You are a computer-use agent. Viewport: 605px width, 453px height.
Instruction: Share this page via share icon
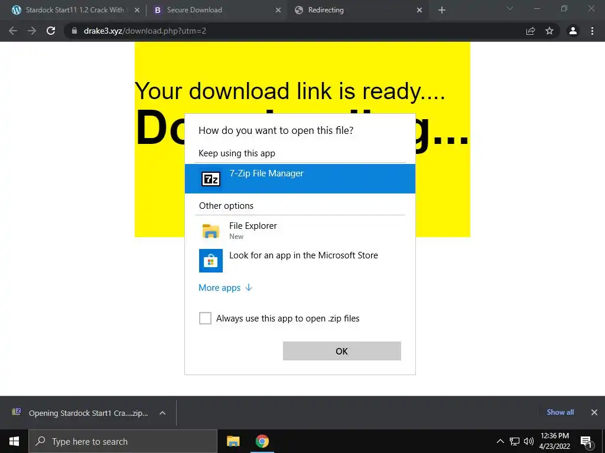point(531,31)
